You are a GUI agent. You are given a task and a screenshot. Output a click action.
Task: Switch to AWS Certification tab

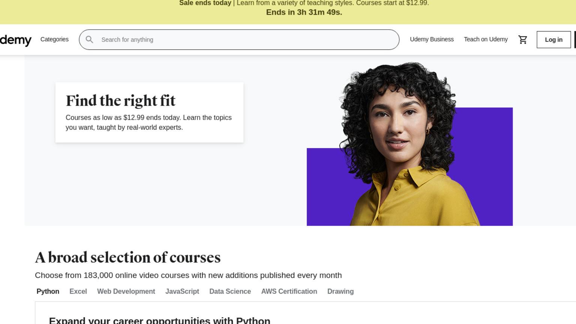click(289, 291)
